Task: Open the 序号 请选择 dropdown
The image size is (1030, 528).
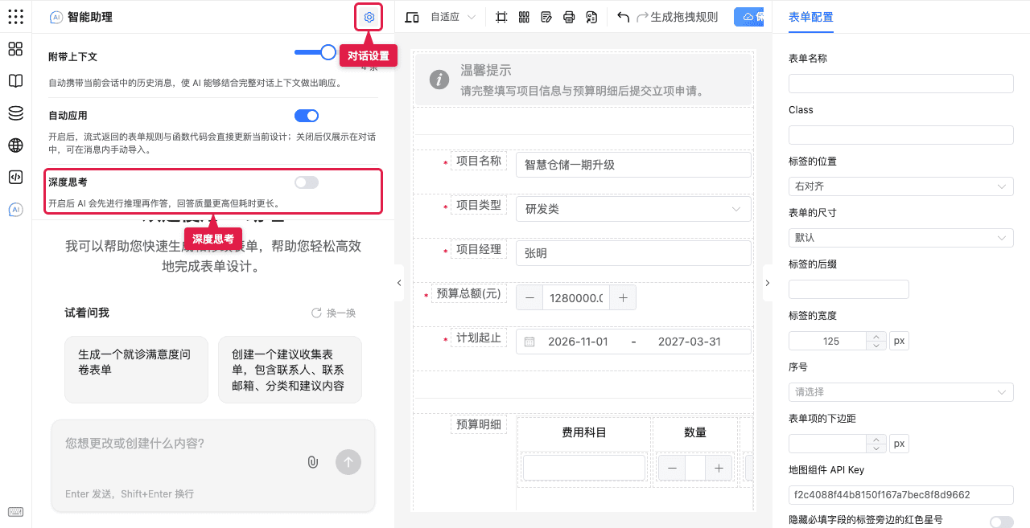Action: [x=901, y=392]
